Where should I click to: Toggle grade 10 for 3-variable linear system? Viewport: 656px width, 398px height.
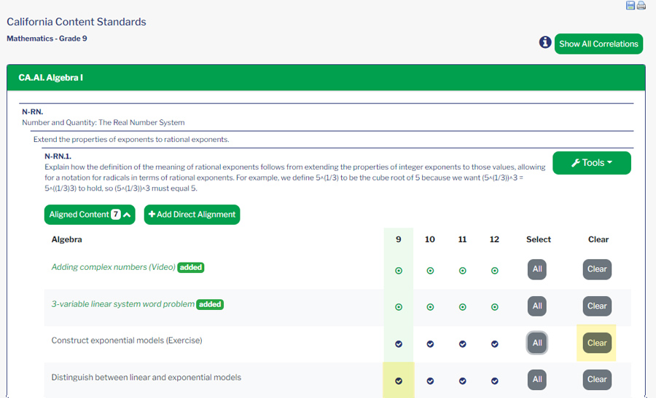tap(430, 307)
